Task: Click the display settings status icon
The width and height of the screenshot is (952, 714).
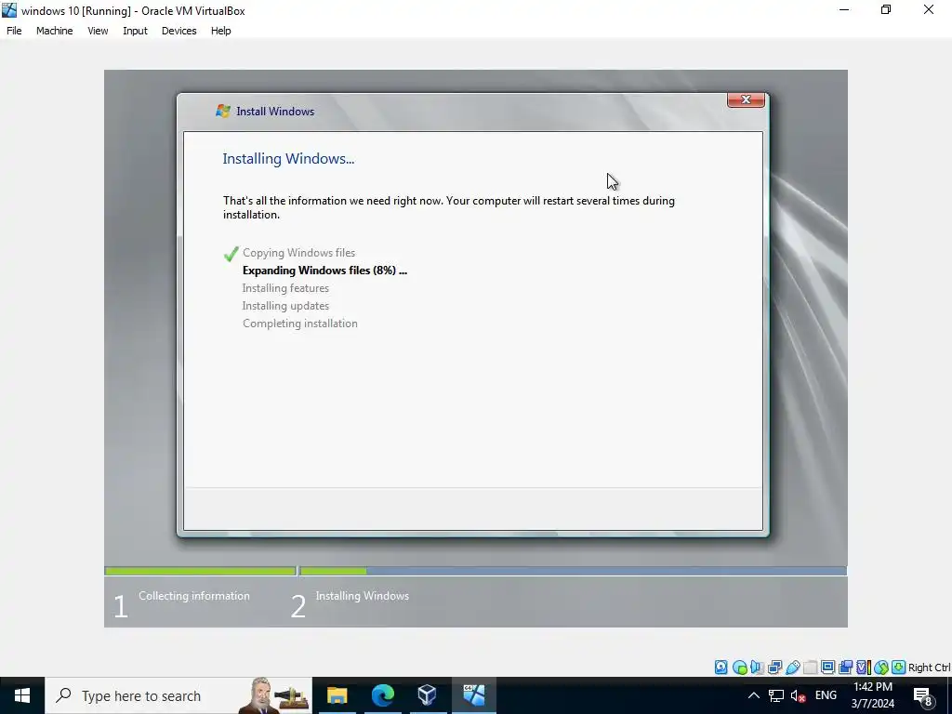Action: coord(827,668)
